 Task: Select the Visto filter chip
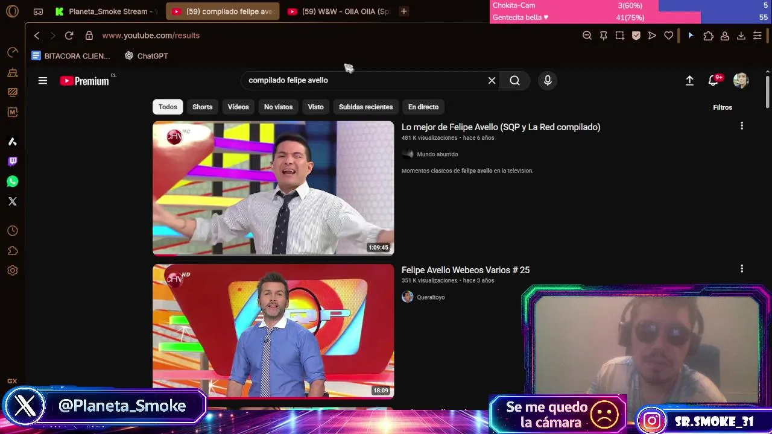tap(316, 107)
